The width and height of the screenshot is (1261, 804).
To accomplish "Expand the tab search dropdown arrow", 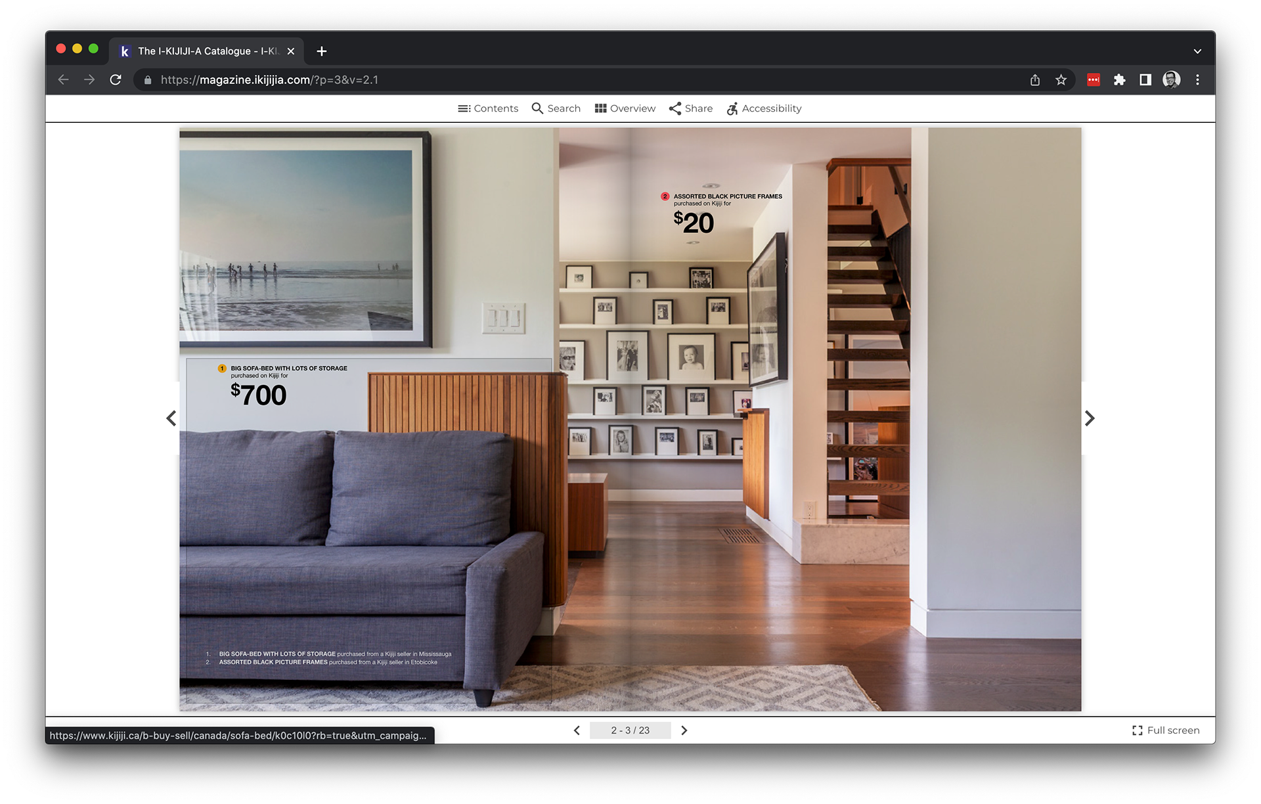I will (1197, 51).
